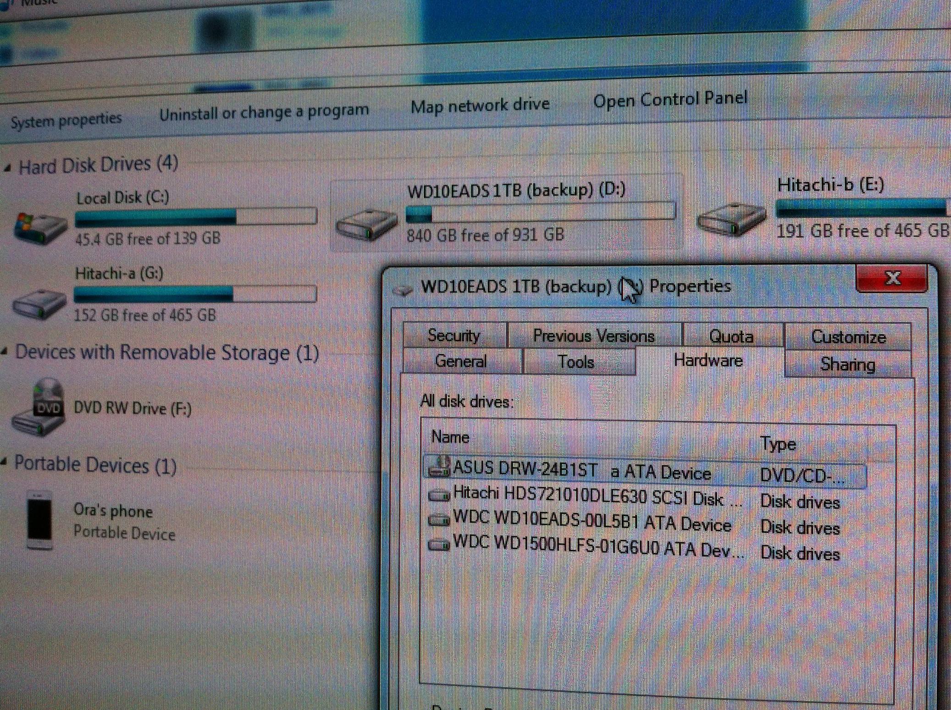
Task: Collapse the Devices with Removable Storage group
Action: click(x=5, y=352)
